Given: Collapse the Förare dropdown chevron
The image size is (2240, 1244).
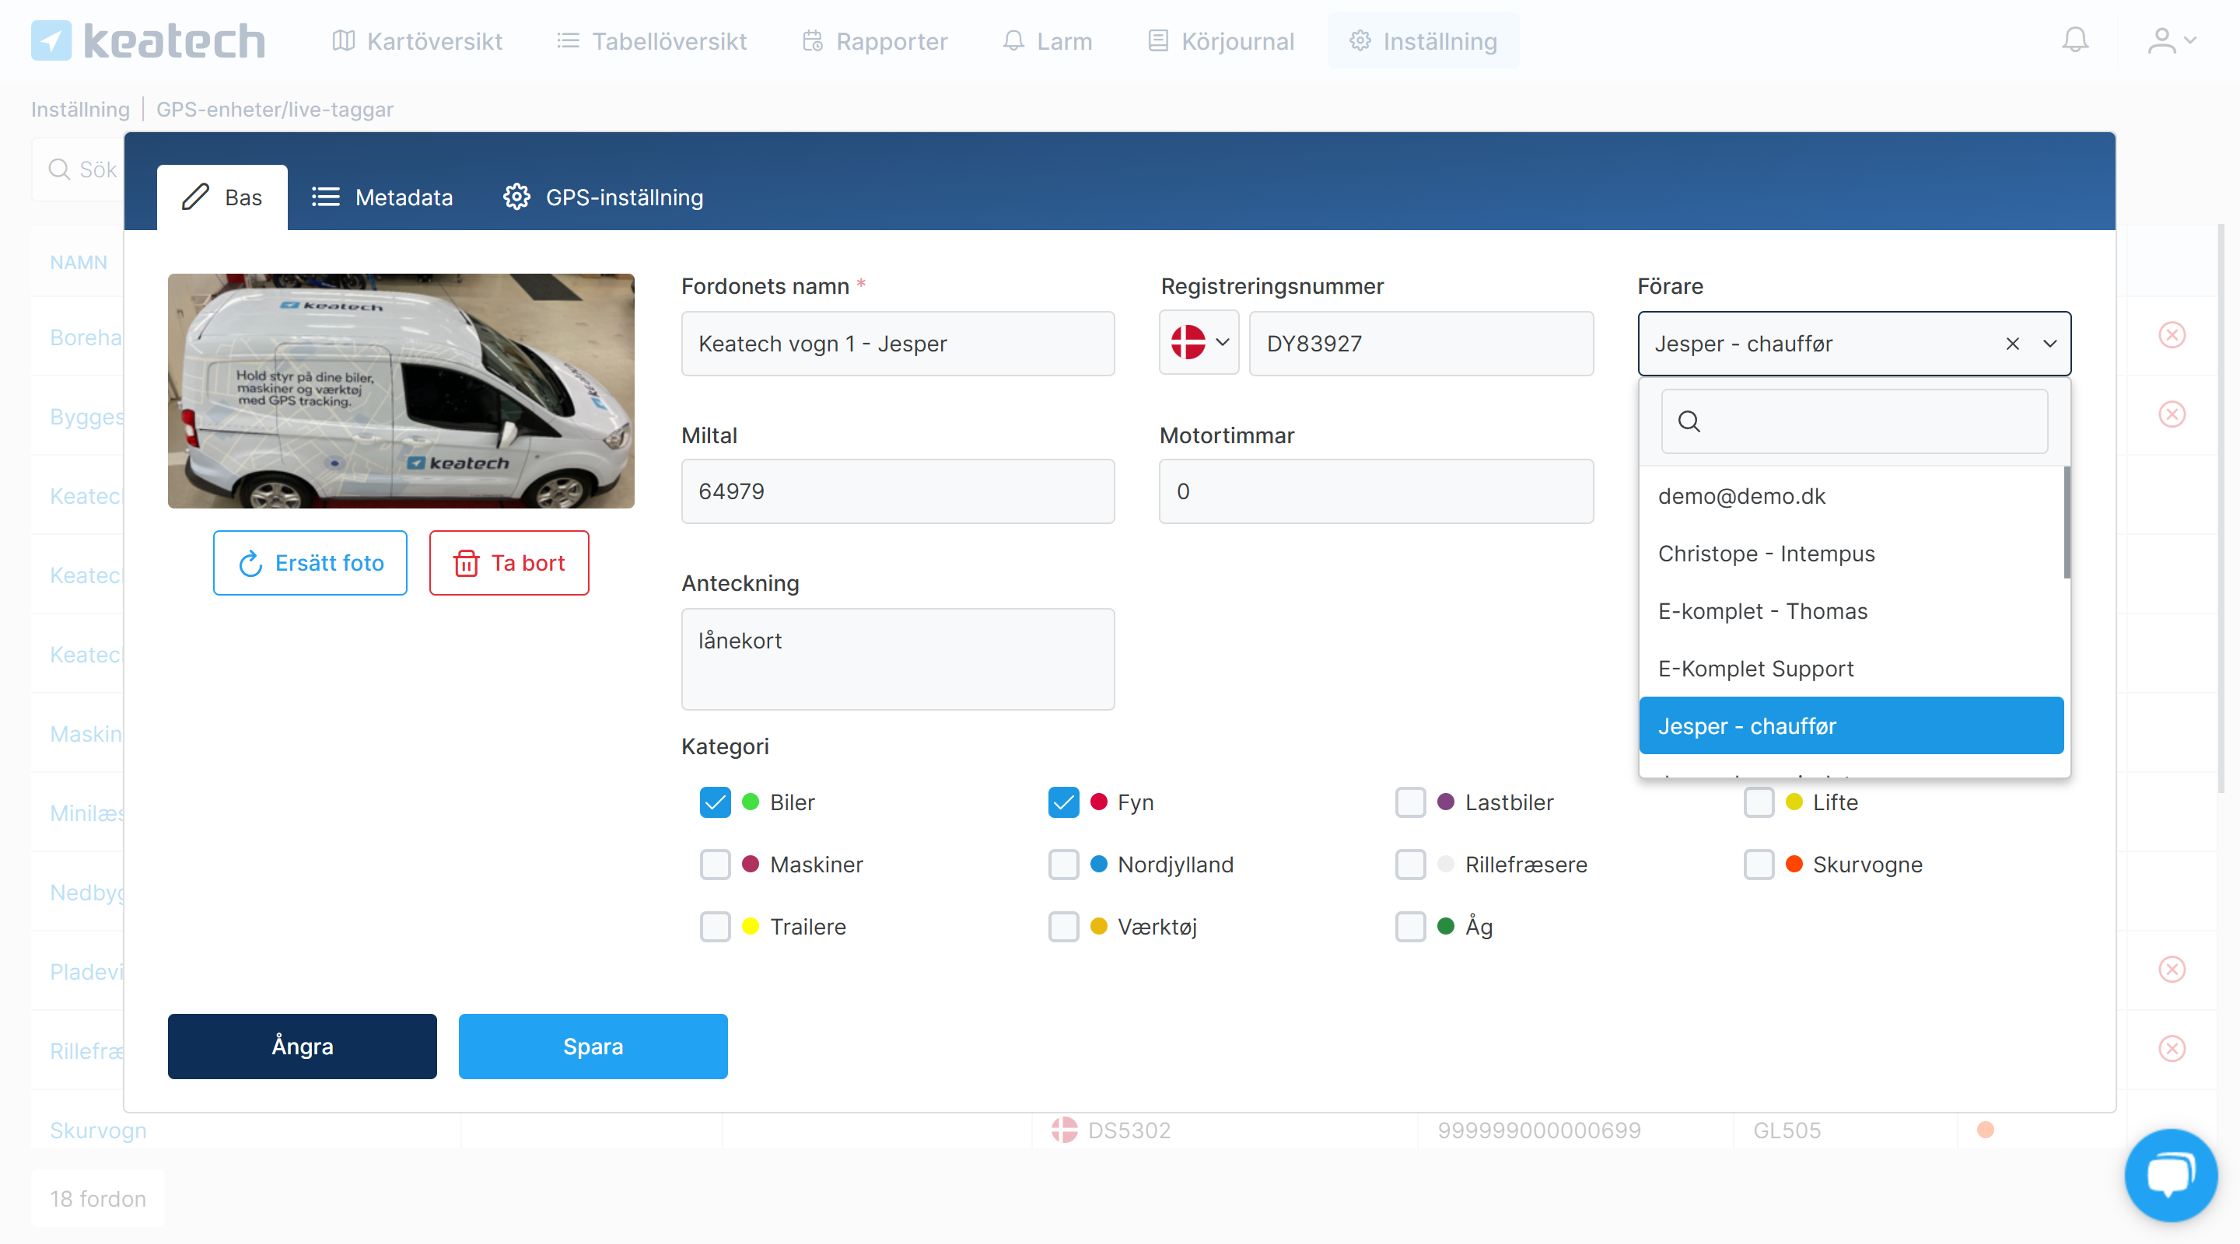Looking at the screenshot, I should 2049,344.
